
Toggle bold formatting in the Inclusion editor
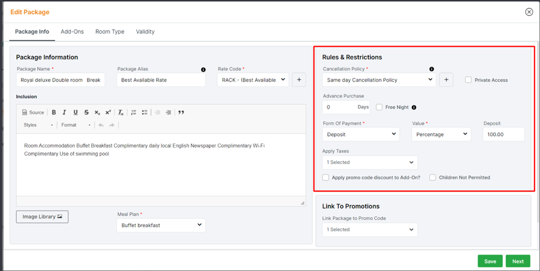[54, 113]
